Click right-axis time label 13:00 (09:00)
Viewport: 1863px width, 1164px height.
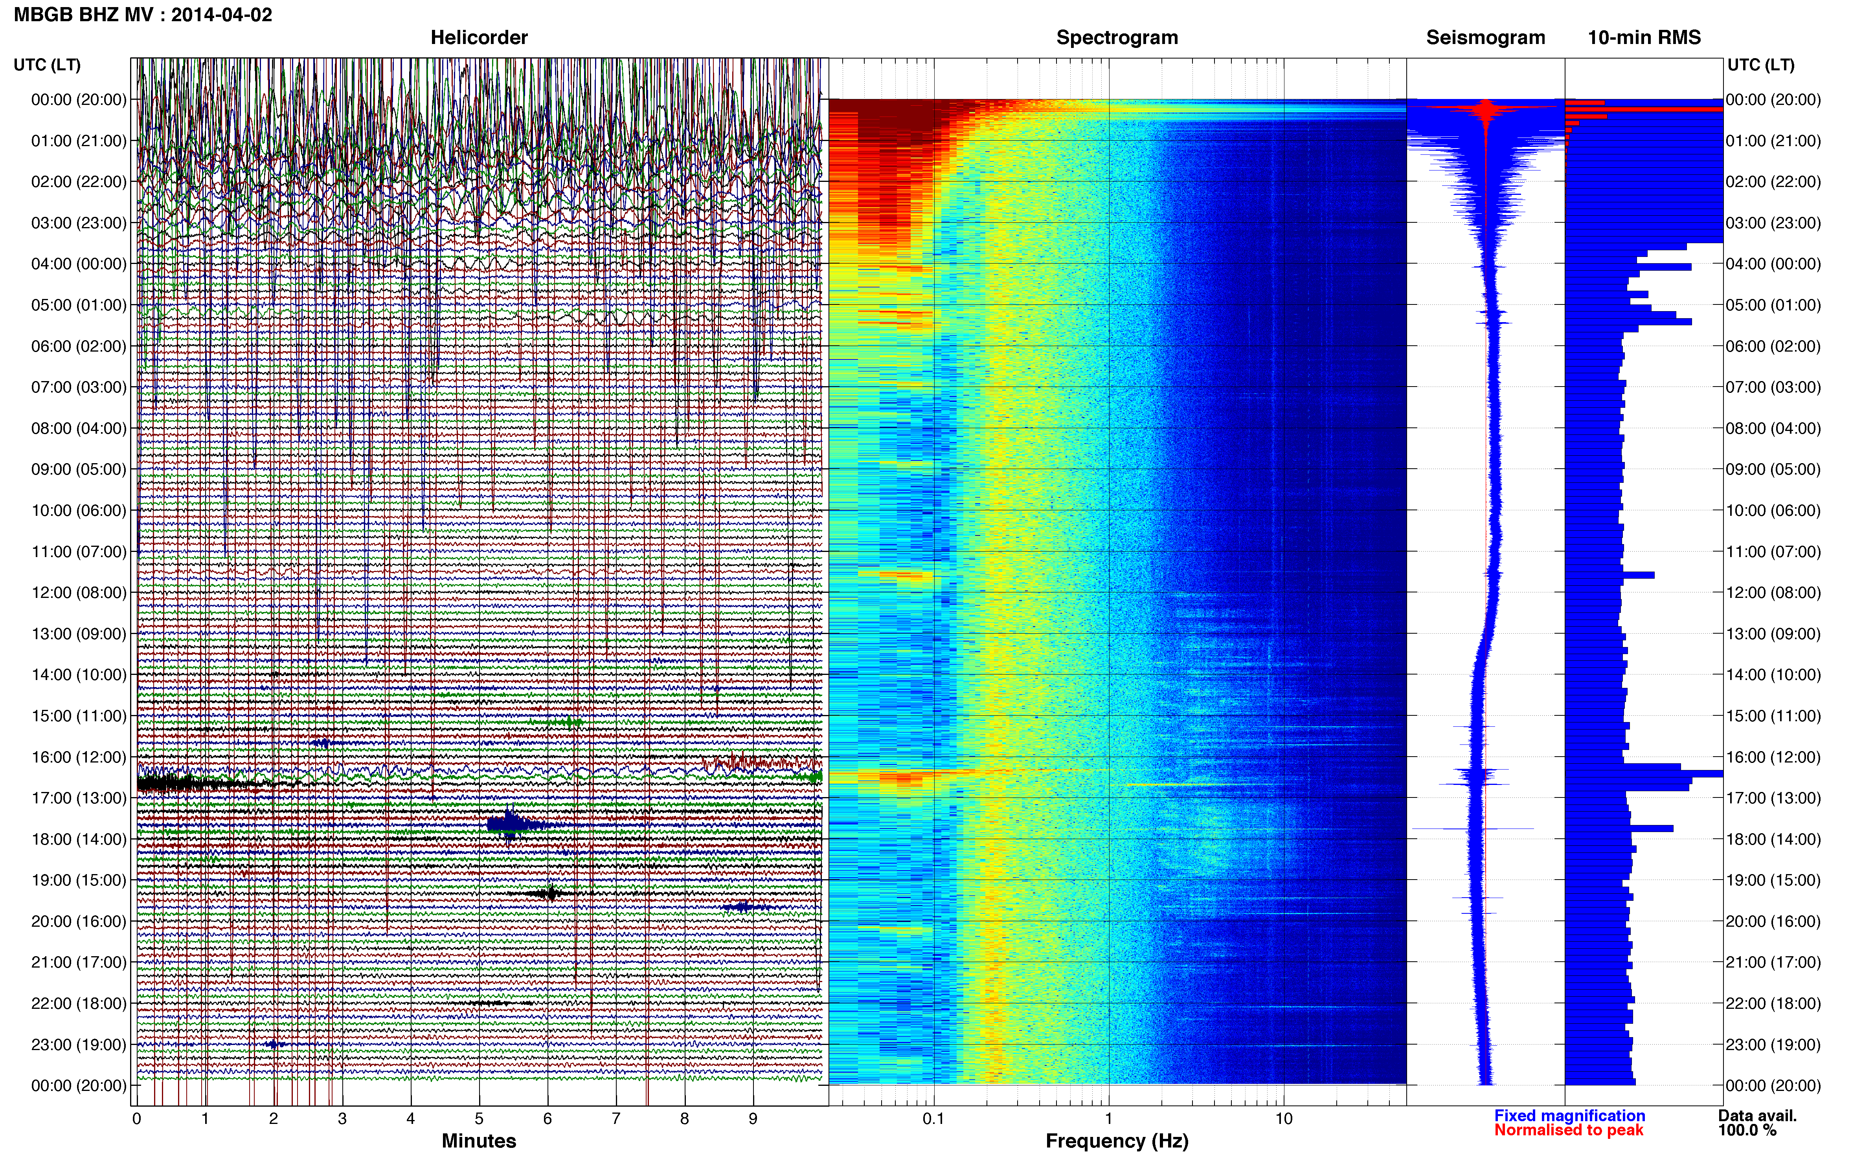[x=1773, y=634]
